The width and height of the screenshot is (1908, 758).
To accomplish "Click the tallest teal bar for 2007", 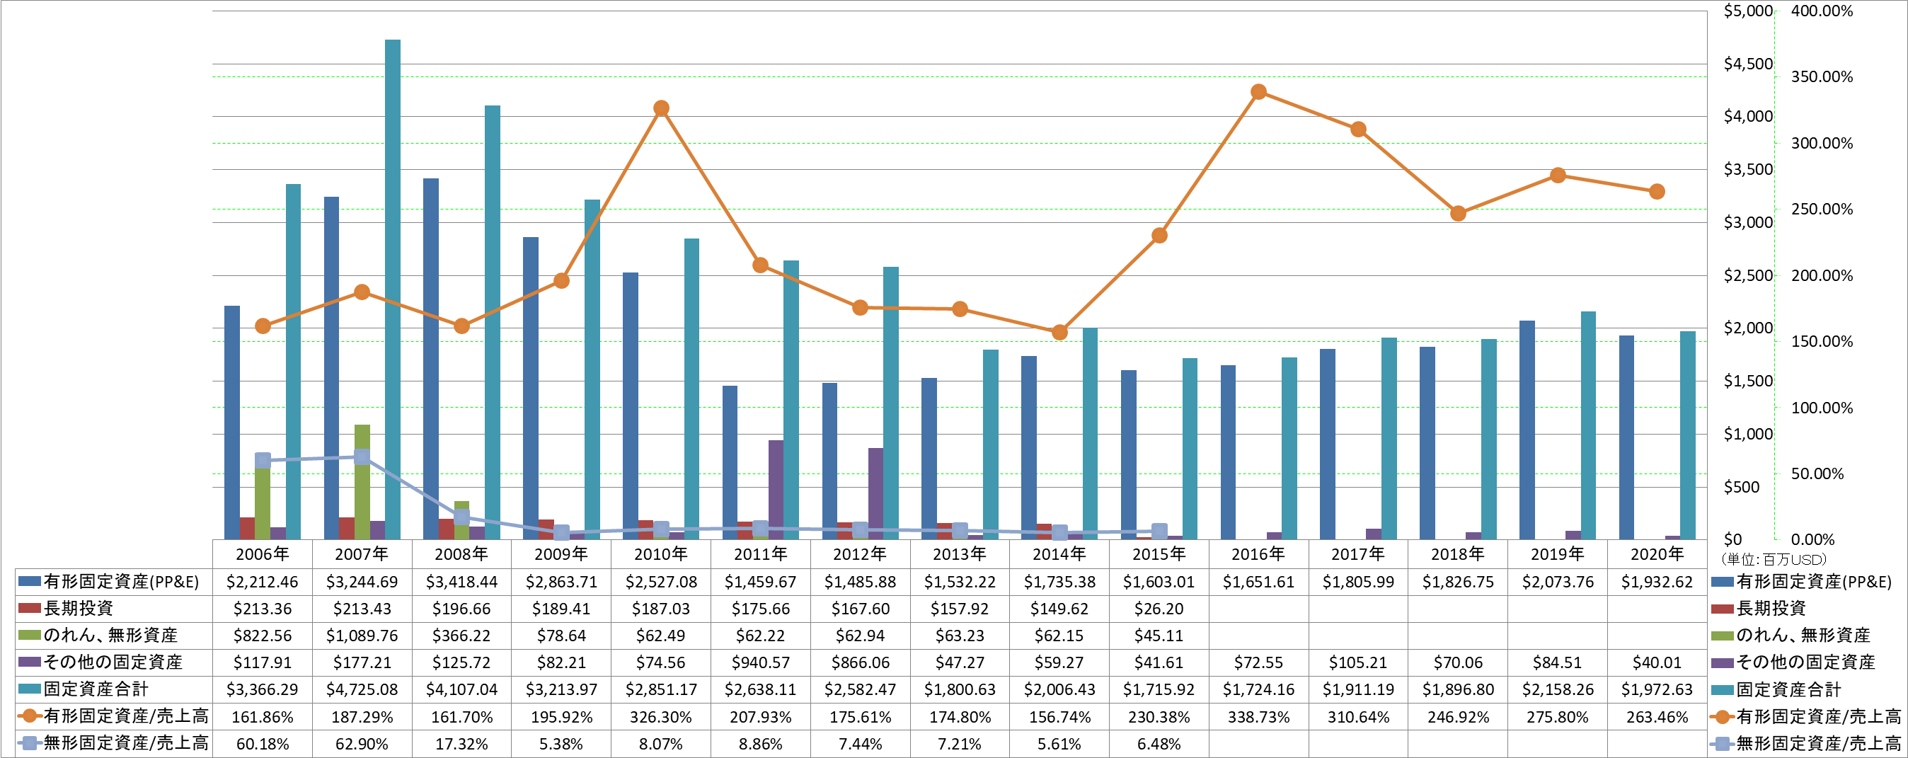I will [x=393, y=289].
